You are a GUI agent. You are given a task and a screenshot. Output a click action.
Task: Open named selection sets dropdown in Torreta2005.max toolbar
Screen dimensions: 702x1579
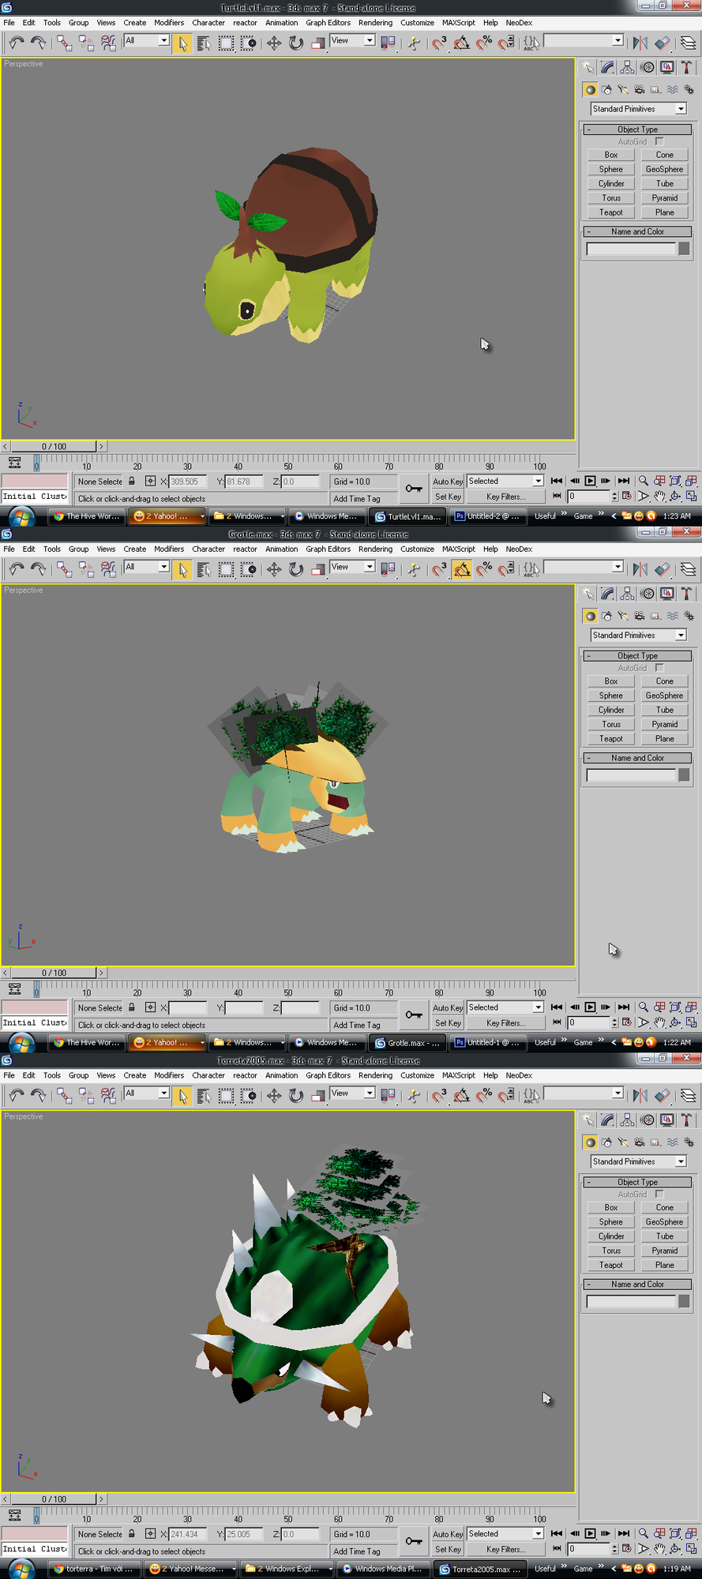(x=584, y=1093)
